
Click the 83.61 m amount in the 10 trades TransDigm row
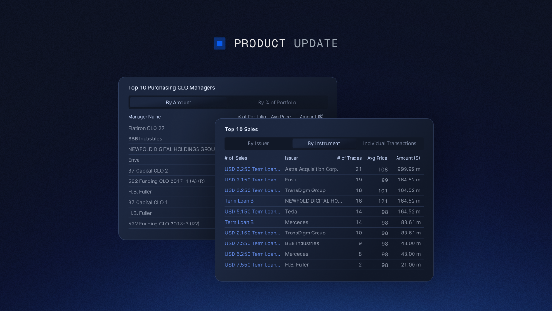(411, 233)
